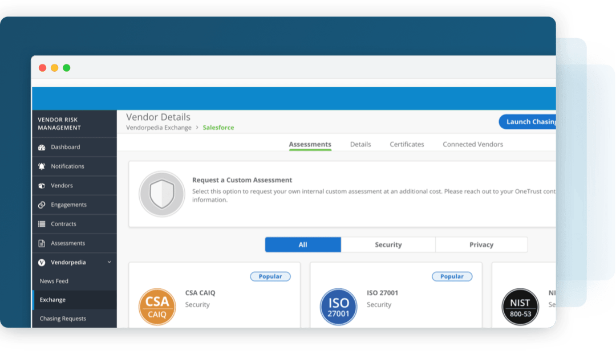Image resolution: width=616 pixels, height=351 pixels.
Task: Open Contracts in the sidebar
Action: coord(75,224)
